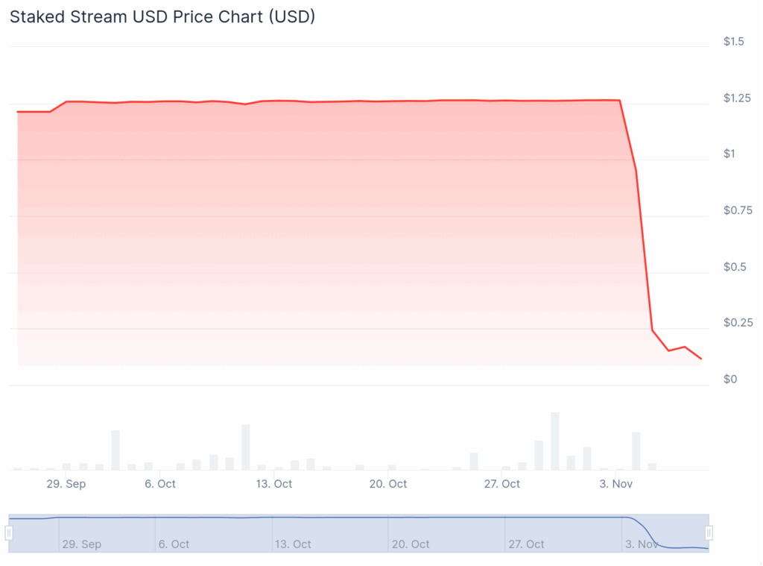Image resolution: width=763 pixels, height=566 pixels.
Task: Click the $0 price axis label
Action: (730, 379)
